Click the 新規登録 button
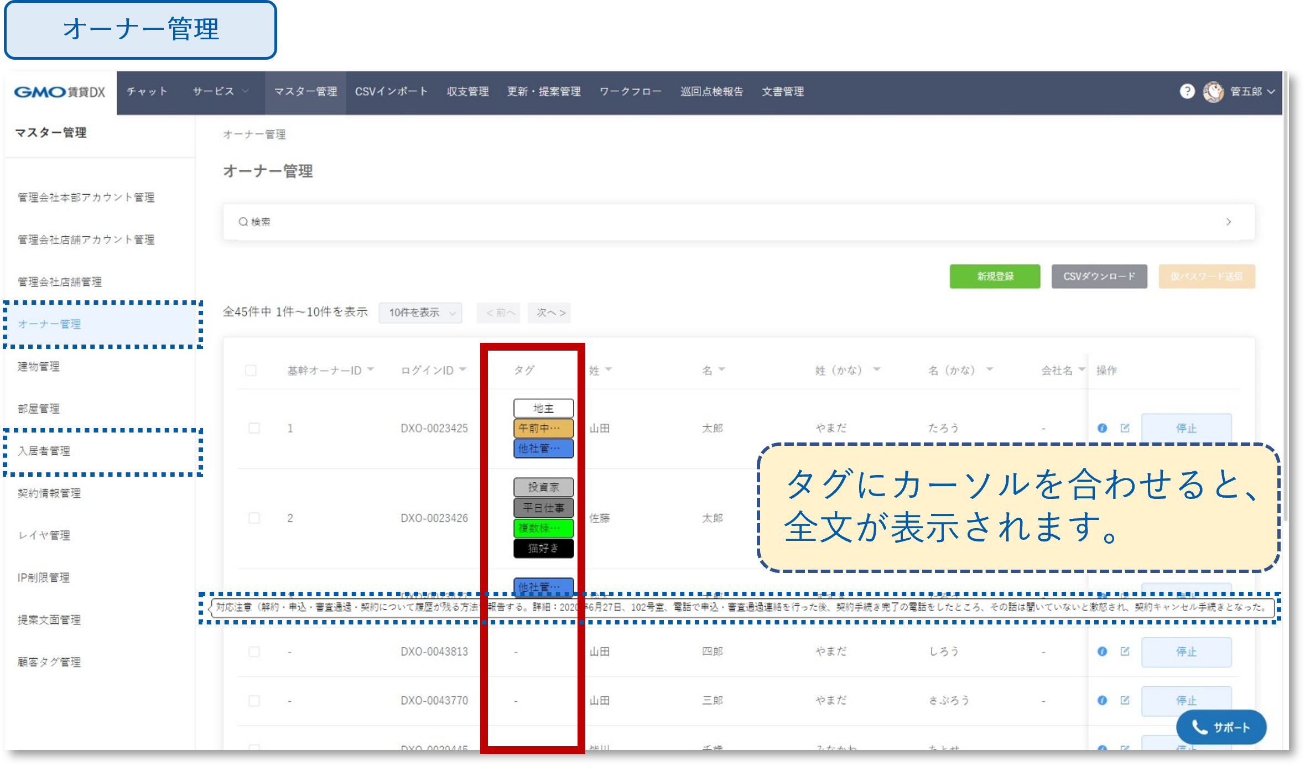This screenshot has height=766, width=1305. point(994,277)
